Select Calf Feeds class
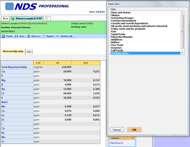190x147 pixels. click(117, 51)
